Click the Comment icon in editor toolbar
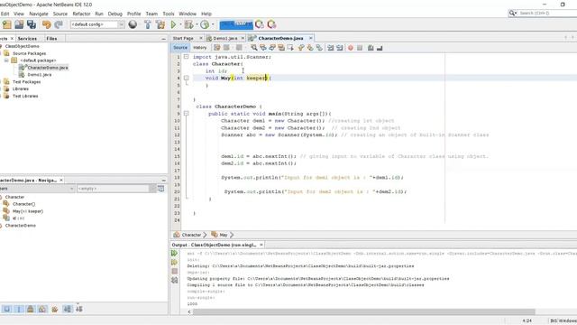 (x=371, y=48)
